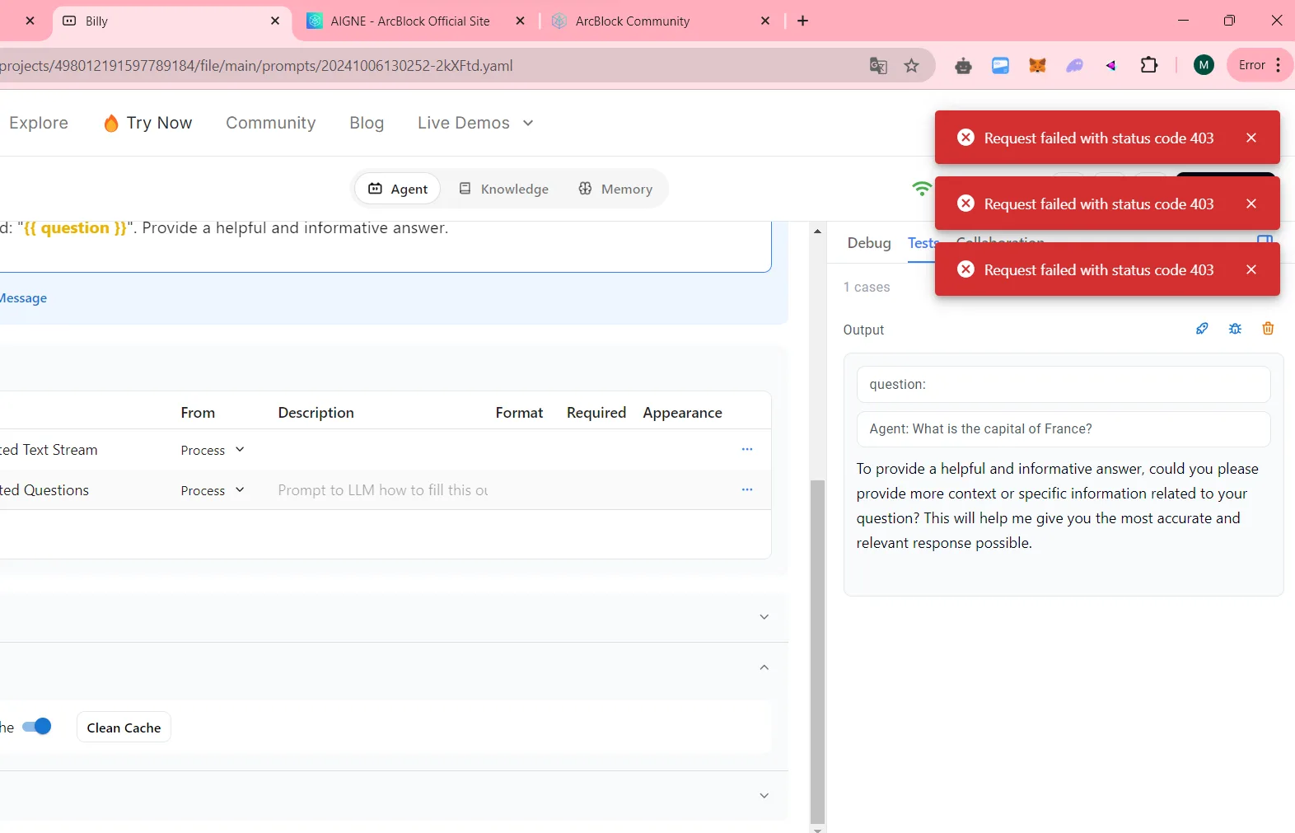The height and width of the screenshot is (833, 1295).
Task: Click the vertical scrollbar thumb
Action: (x=816, y=651)
